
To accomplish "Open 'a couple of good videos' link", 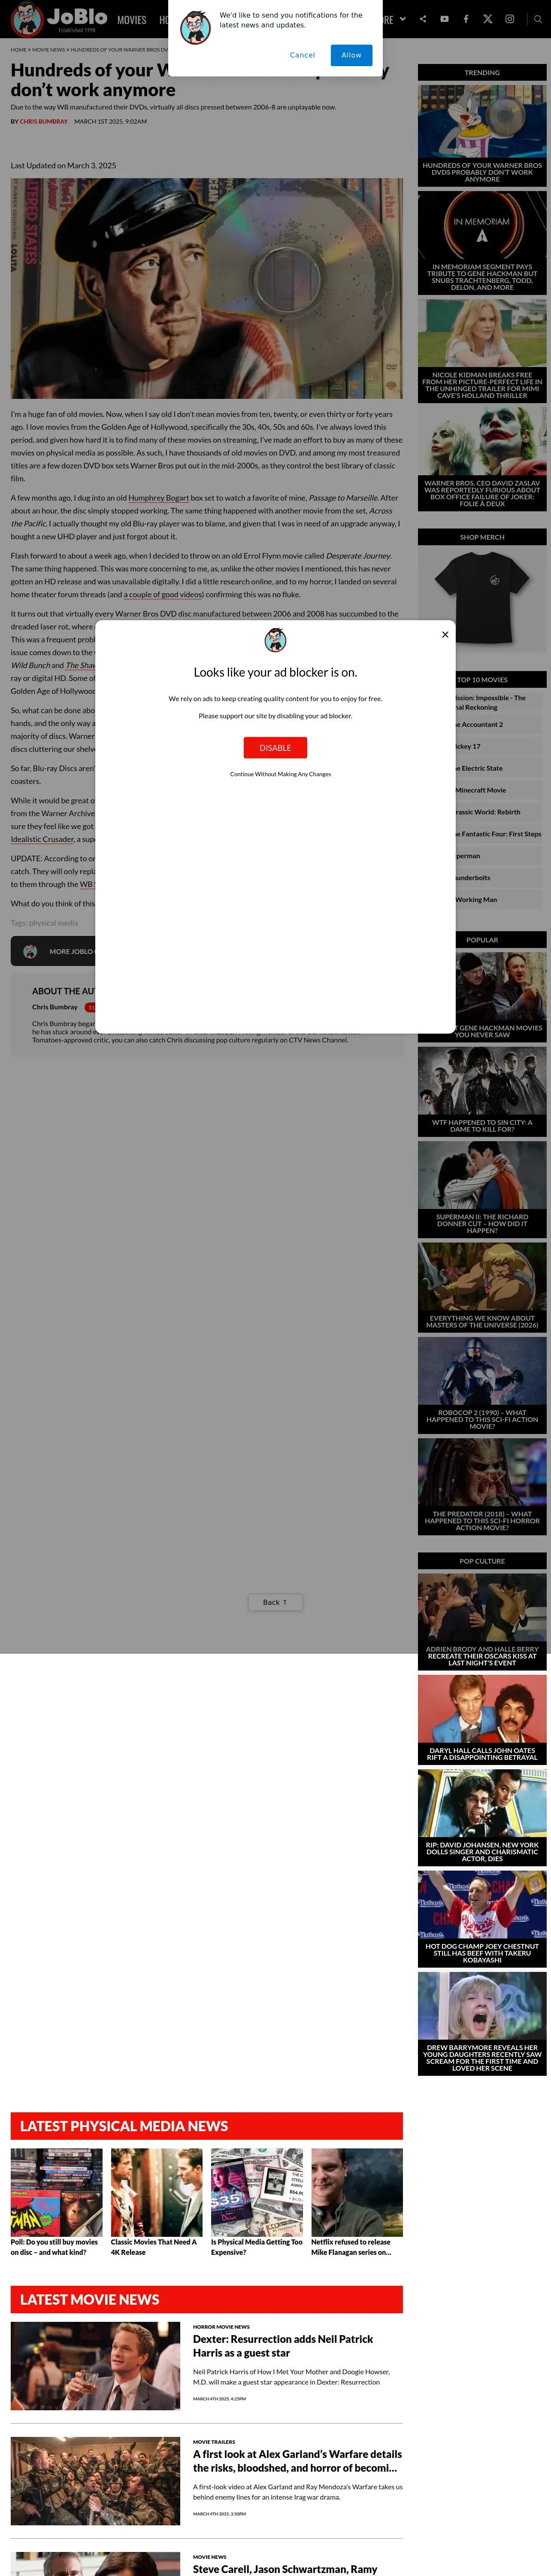I will click(164, 594).
